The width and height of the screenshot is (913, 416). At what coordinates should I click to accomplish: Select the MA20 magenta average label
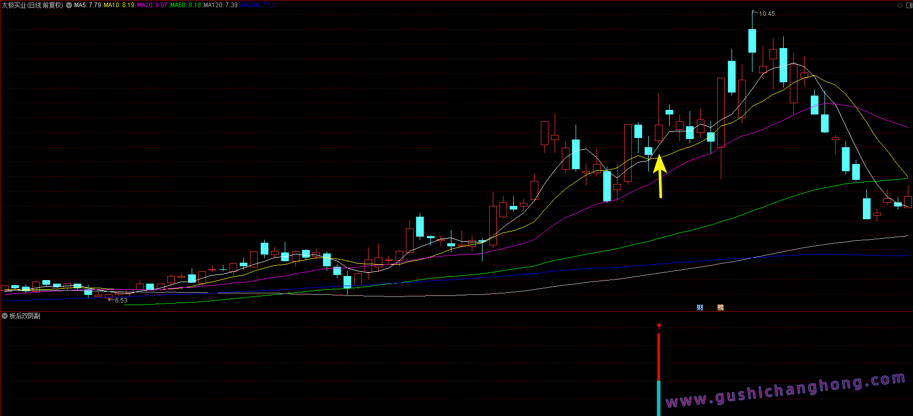(152, 5)
